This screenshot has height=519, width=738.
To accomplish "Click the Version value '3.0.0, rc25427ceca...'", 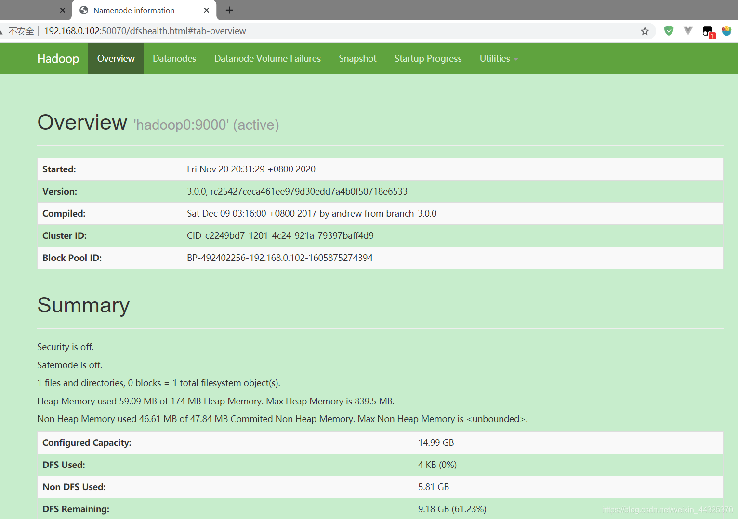I will [297, 192].
